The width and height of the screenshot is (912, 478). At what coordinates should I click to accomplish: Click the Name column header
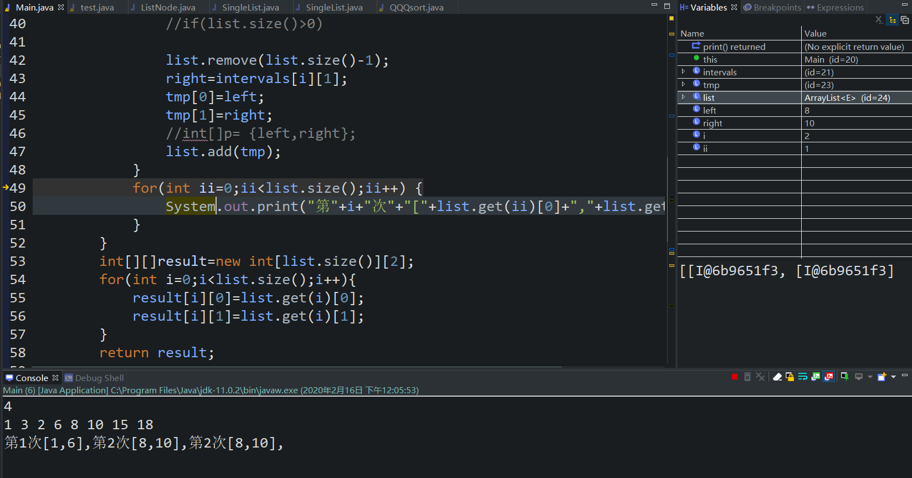739,33
